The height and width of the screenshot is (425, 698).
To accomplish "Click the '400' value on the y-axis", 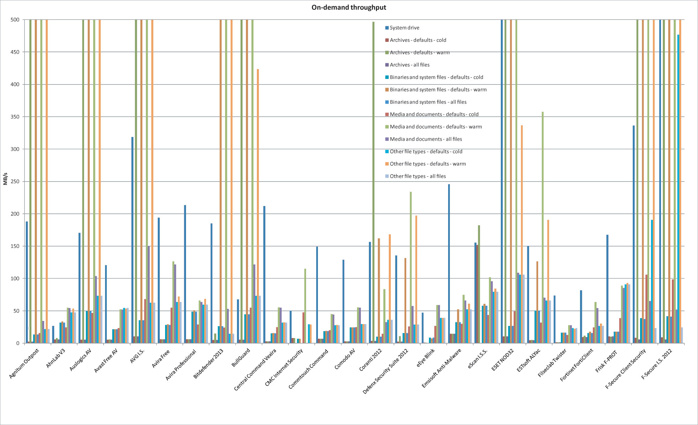I will [15, 85].
